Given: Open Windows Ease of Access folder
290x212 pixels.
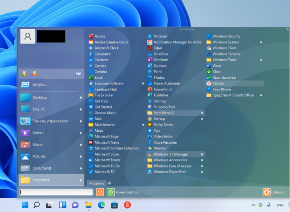Looking at the screenshot, I should tap(176, 166).
